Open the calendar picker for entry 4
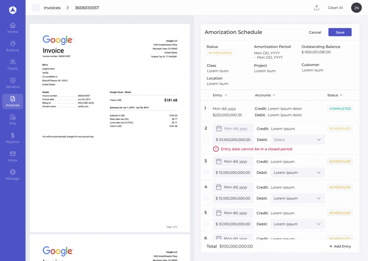 tap(218, 187)
